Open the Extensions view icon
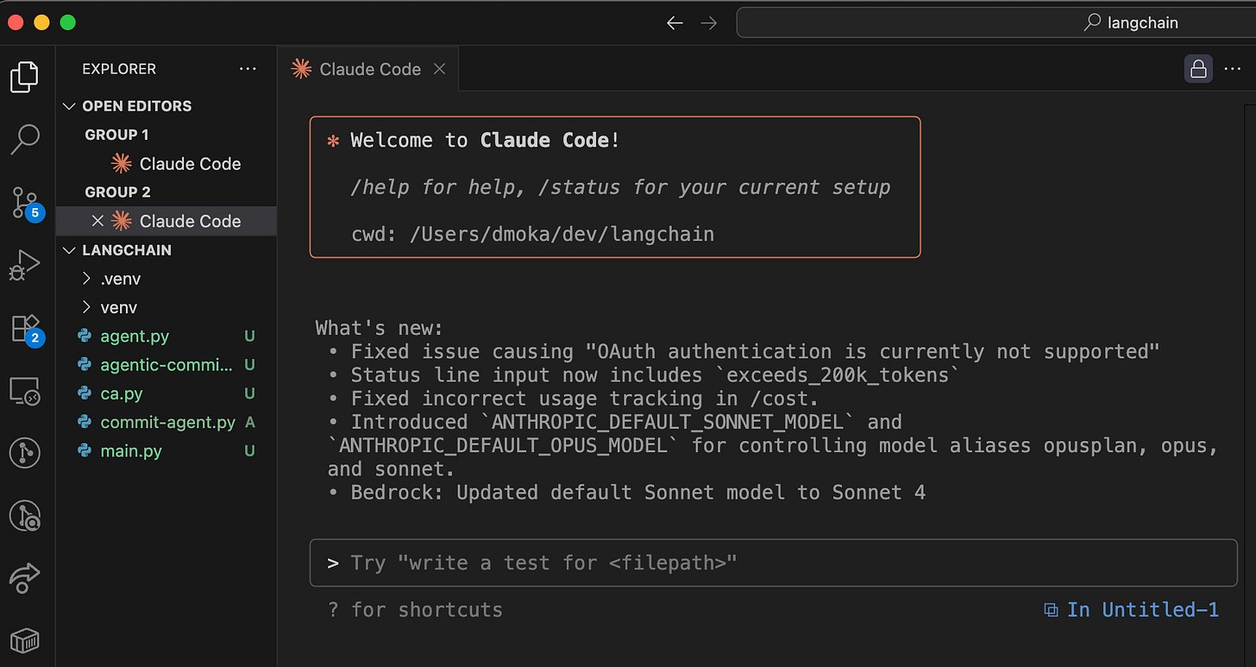 click(24, 329)
